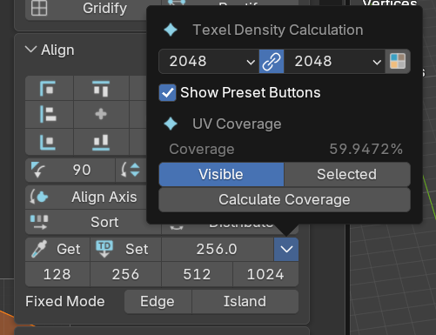This screenshot has width=436, height=335.
Task: Set texel density with TD icon
Action: 125,249
